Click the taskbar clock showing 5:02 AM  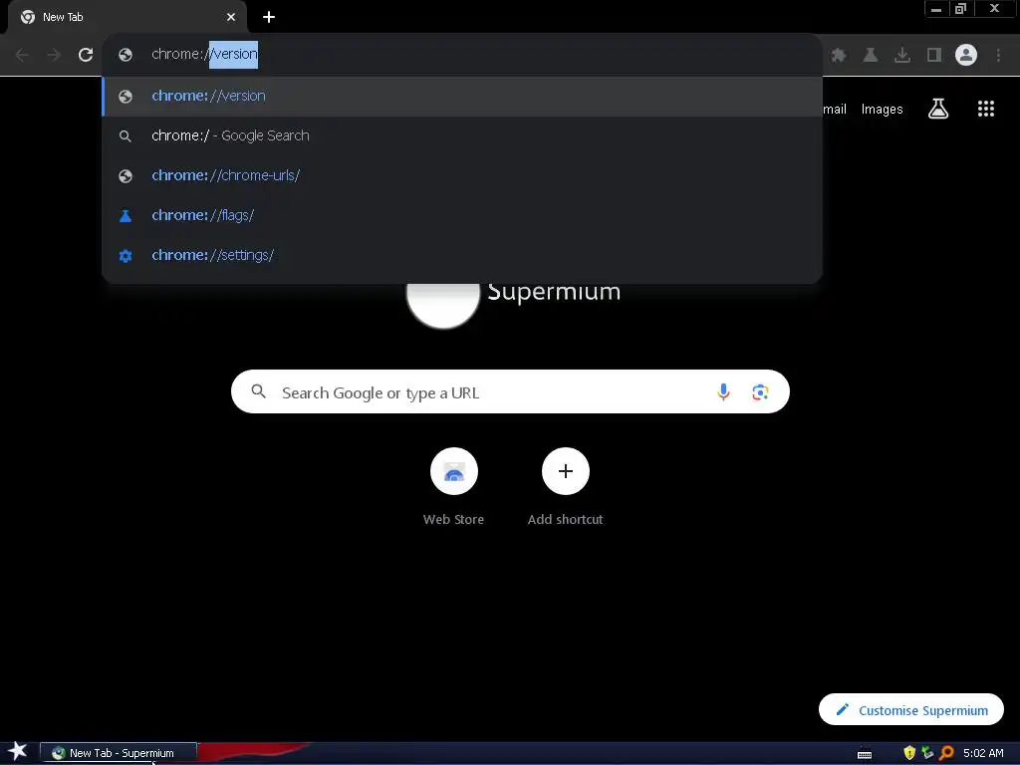[x=982, y=753]
